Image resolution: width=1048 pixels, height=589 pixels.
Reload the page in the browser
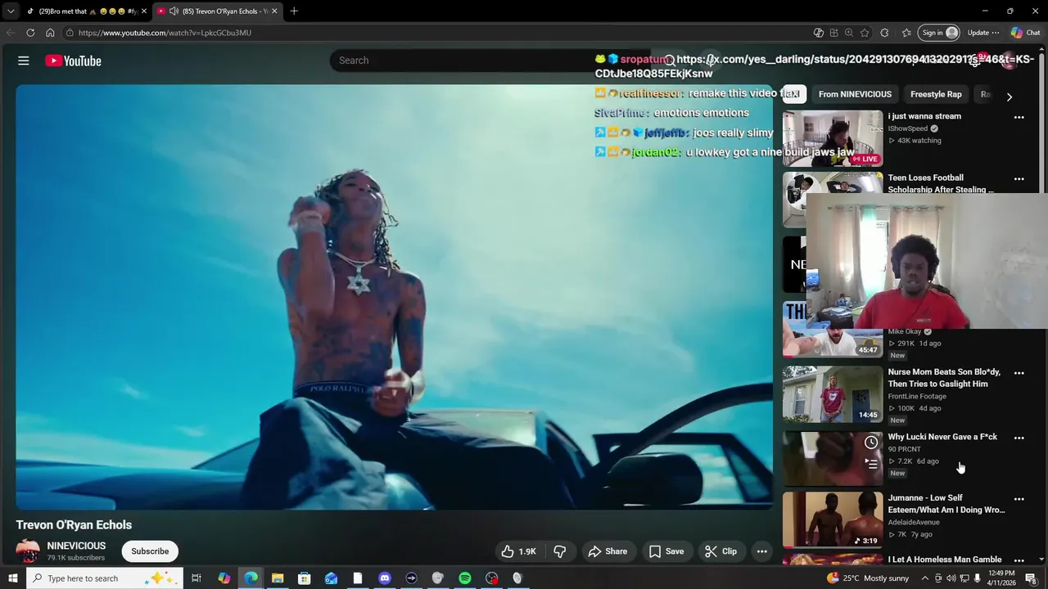coord(30,33)
